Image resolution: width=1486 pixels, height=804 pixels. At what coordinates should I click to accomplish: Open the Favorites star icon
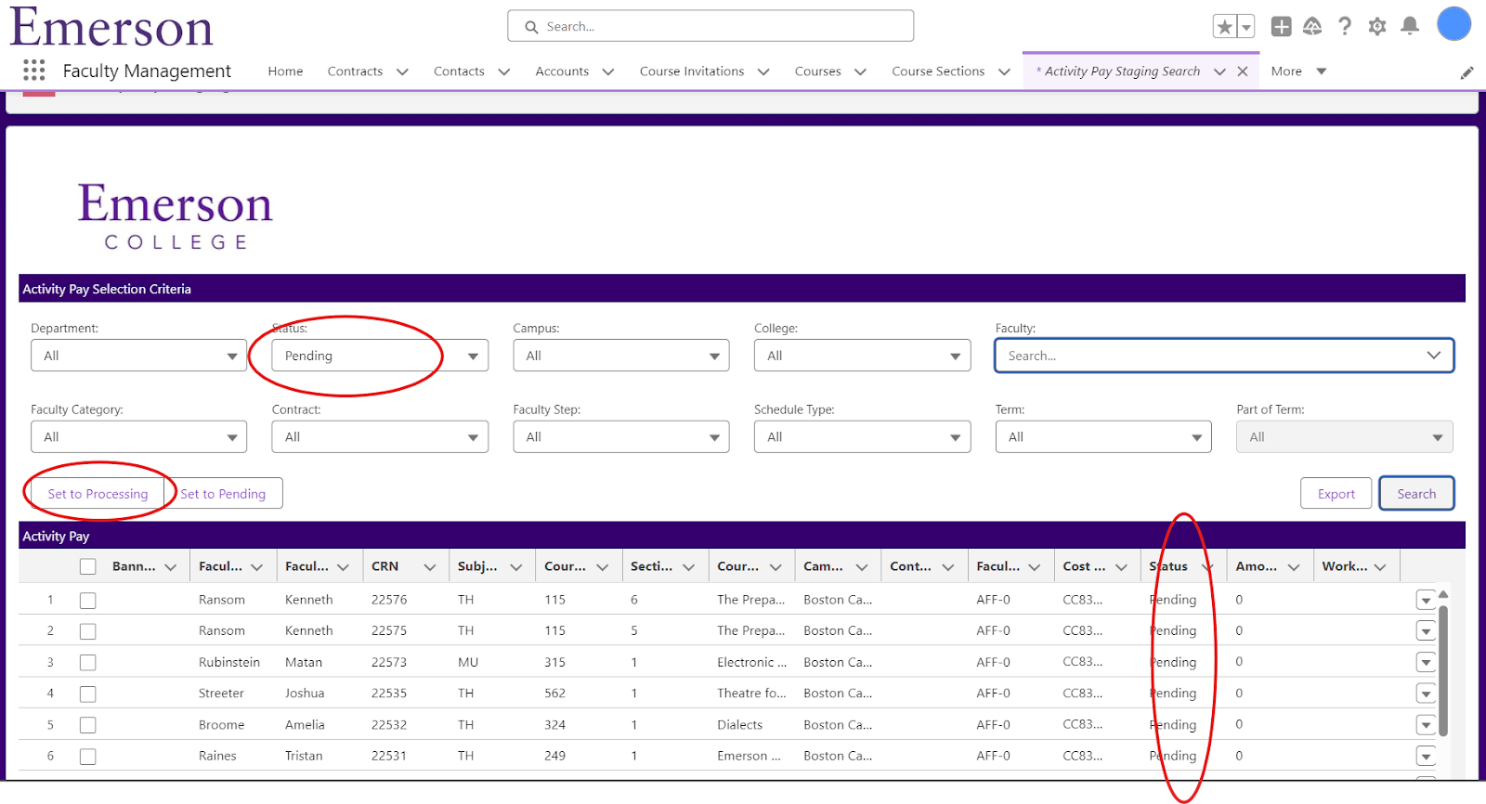click(x=1225, y=27)
